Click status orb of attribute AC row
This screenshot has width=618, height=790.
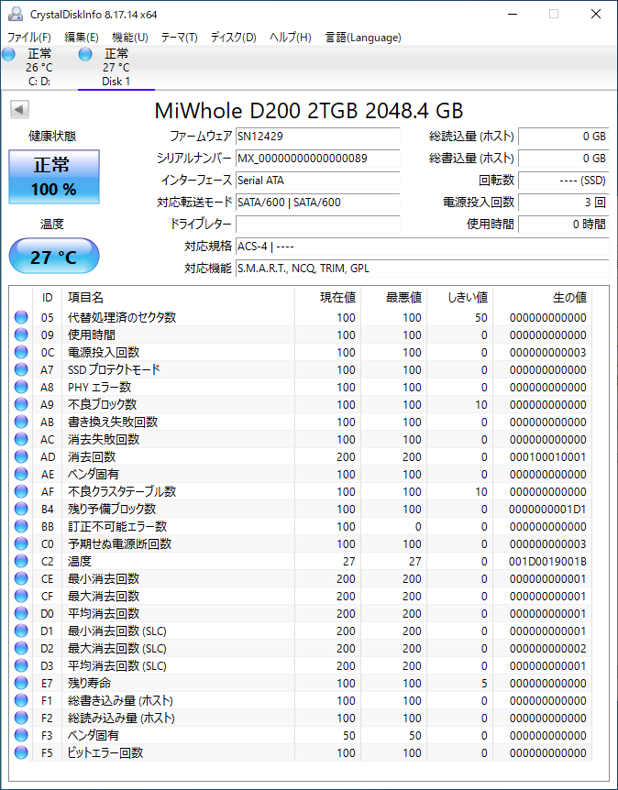pos(21,439)
